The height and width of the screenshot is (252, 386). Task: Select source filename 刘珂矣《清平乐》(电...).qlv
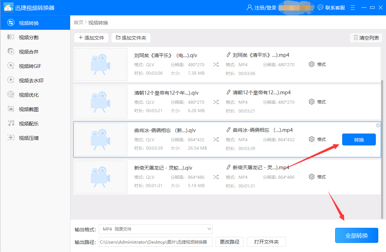(165, 55)
